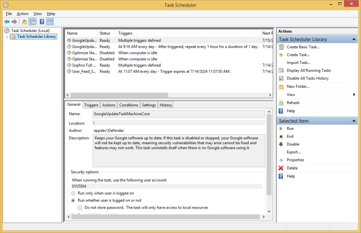Open the View menu in menu bar
Viewport: 361px width, 233px height.
tap(37, 14)
